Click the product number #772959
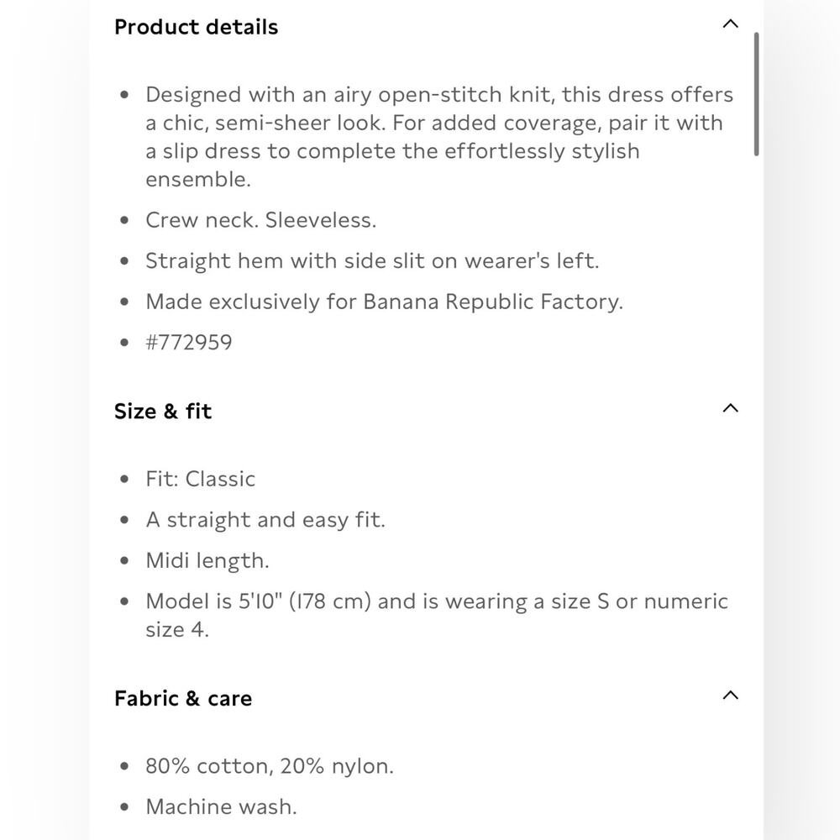The width and height of the screenshot is (840, 840). (x=189, y=343)
